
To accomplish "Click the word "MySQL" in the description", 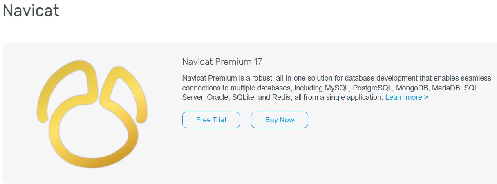I will pyautogui.click(x=337, y=88).
